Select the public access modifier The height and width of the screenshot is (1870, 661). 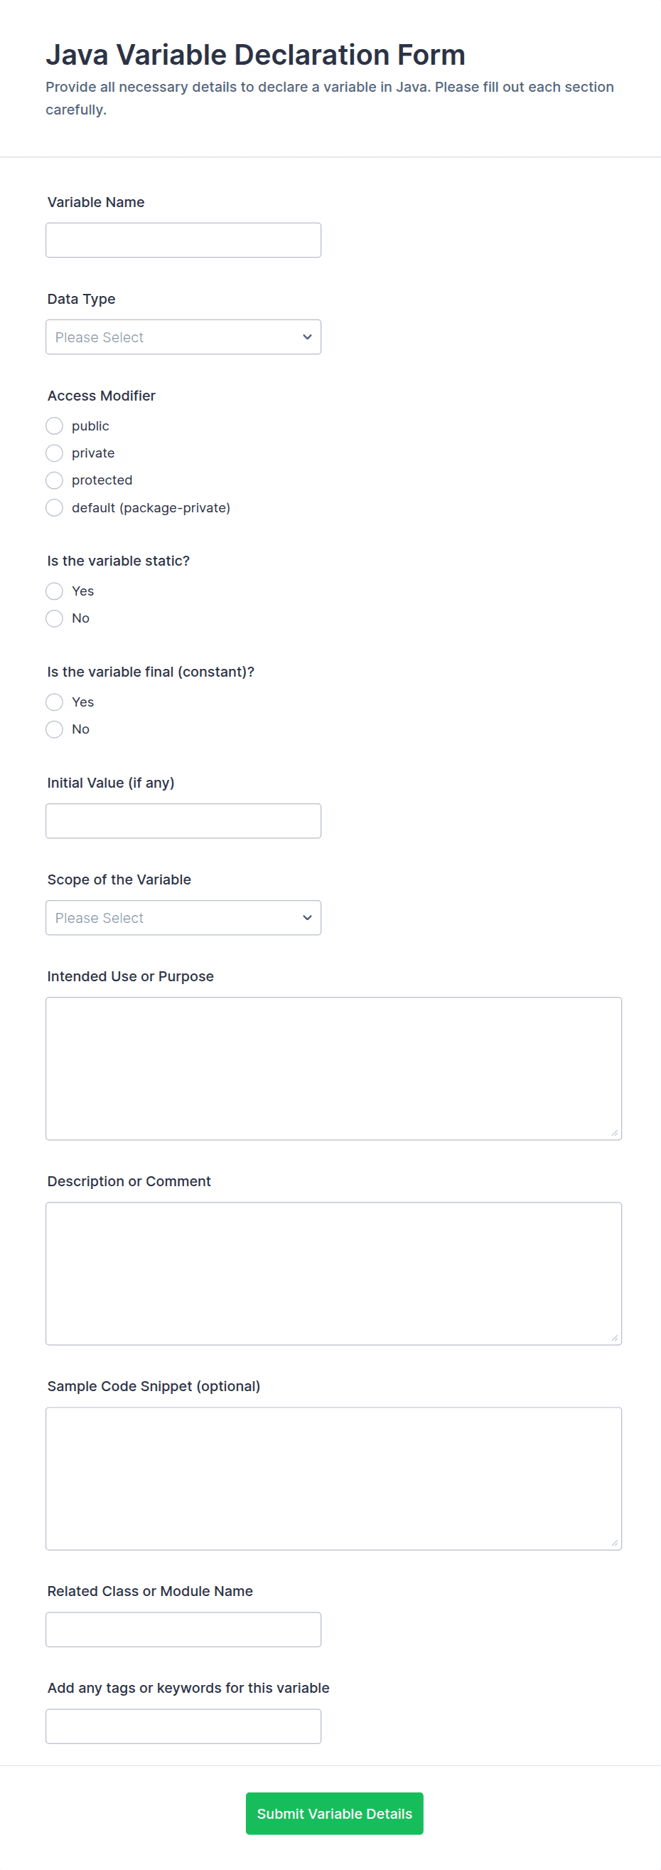pos(54,426)
